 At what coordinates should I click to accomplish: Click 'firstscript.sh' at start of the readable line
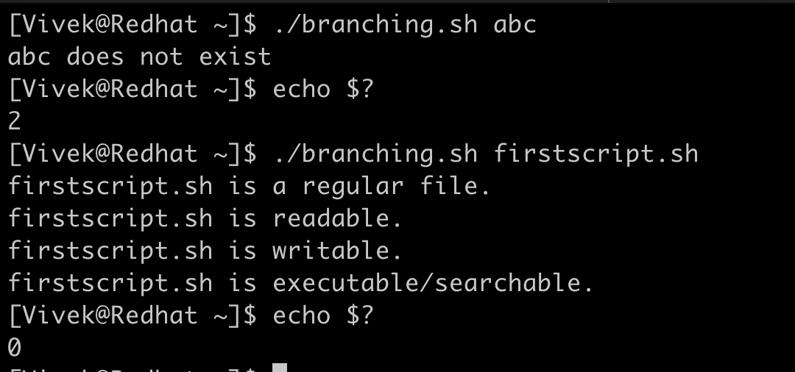pos(110,218)
